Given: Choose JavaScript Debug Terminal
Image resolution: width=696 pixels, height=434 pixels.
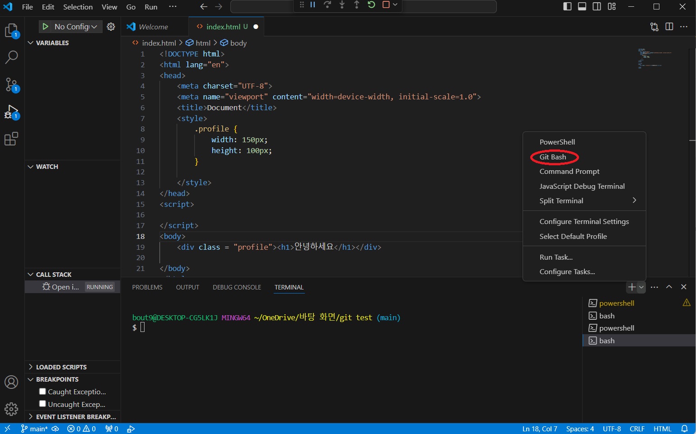Looking at the screenshot, I should [x=584, y=186].
